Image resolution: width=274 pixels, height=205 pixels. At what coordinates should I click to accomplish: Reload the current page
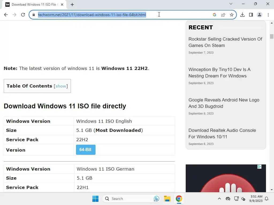(x=23, y=15)
